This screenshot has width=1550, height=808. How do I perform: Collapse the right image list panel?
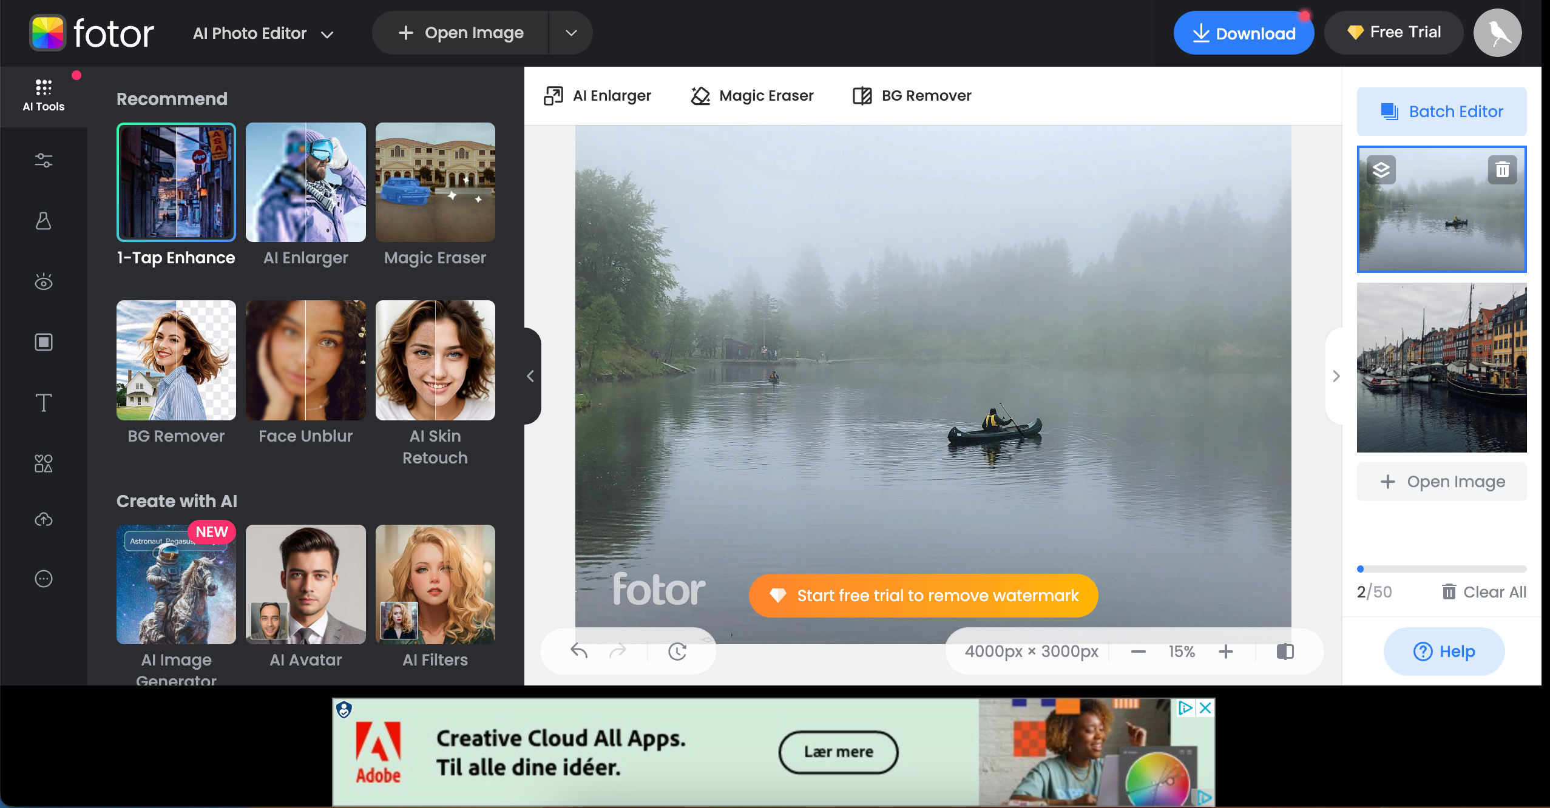click(x=1336, y=376)
